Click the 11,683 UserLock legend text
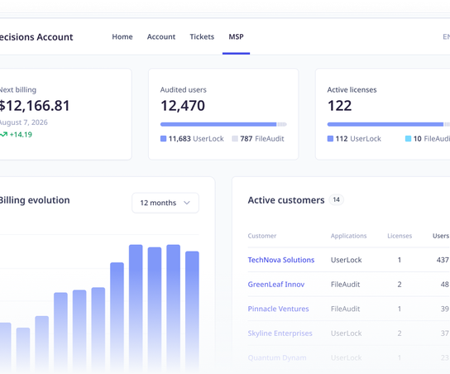Image resolution: width=450 pixels, height=374 pixels. pyautogui.click(x=196, y=139)
